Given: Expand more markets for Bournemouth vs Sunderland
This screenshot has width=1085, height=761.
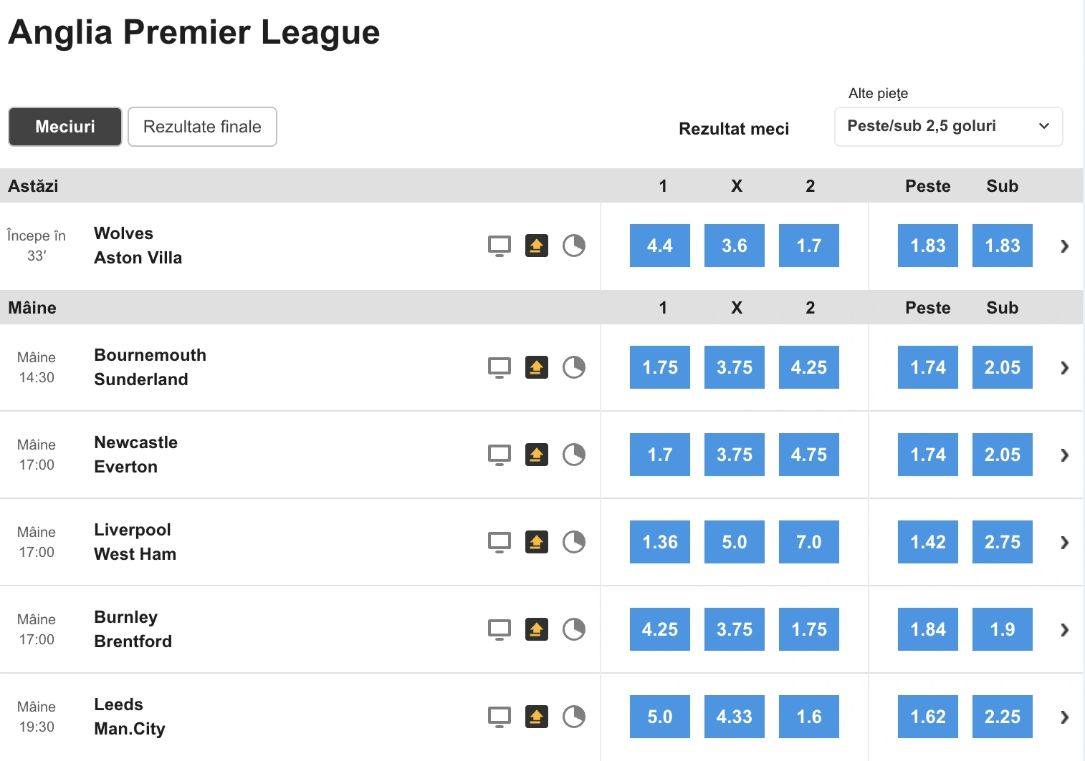Looking at the screenshot, I should point(1064,368).
